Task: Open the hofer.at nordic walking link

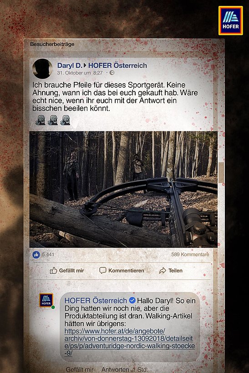Action: pyautogui.click(x=130, y=342)
